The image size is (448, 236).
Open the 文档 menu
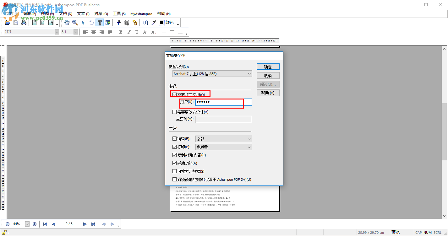(x=65, y=13)
